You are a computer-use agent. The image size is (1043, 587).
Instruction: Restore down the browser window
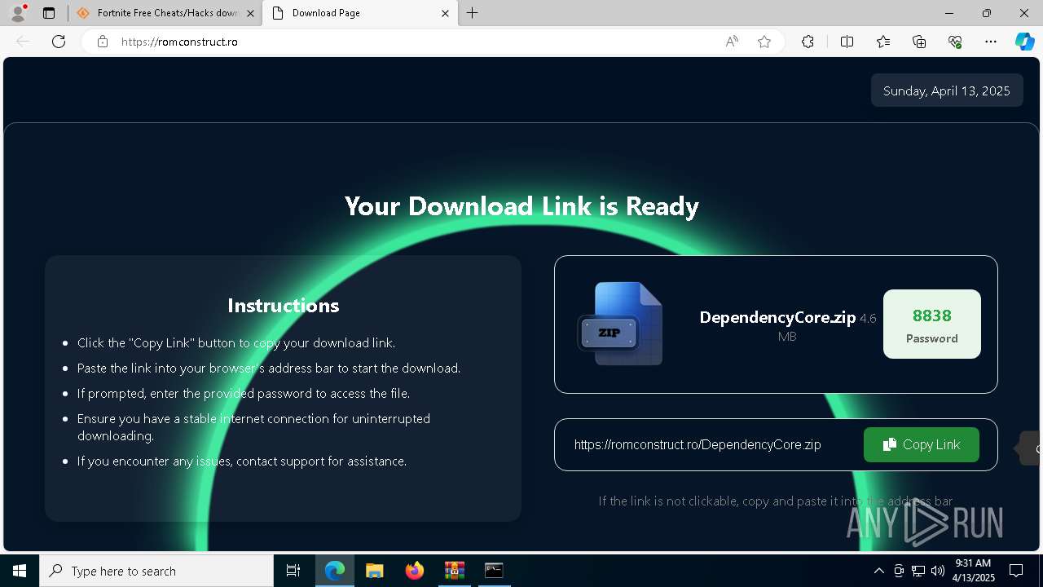click(987, 13)
